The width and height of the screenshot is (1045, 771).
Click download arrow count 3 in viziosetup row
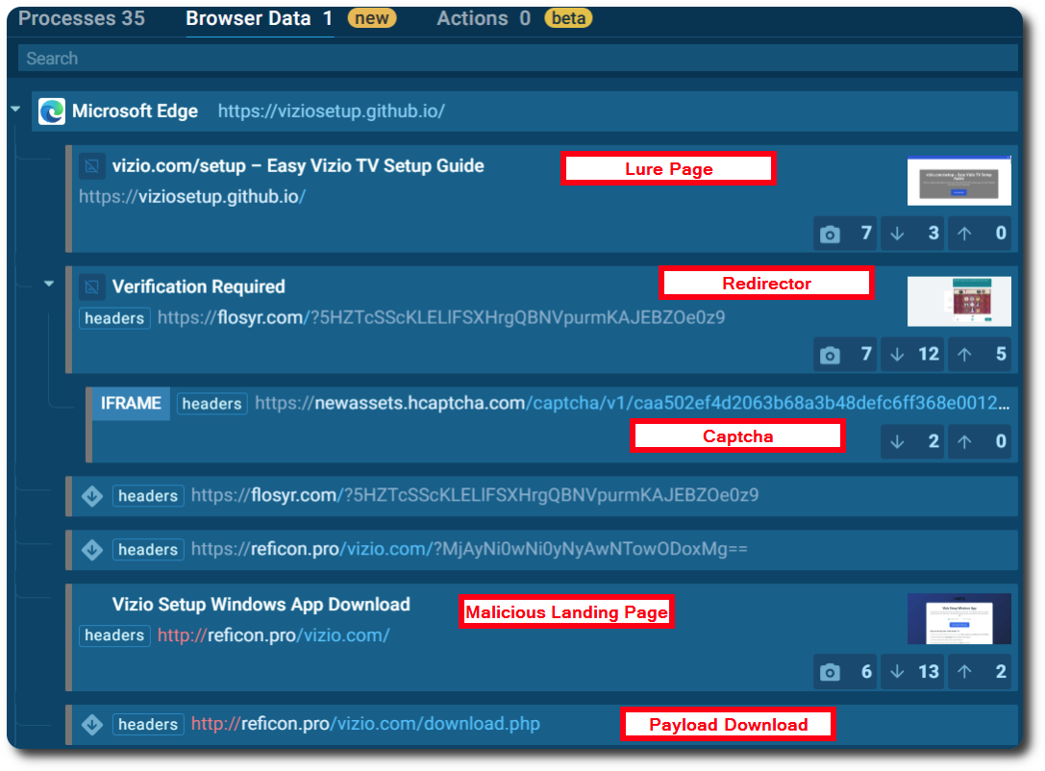[913, 234]
